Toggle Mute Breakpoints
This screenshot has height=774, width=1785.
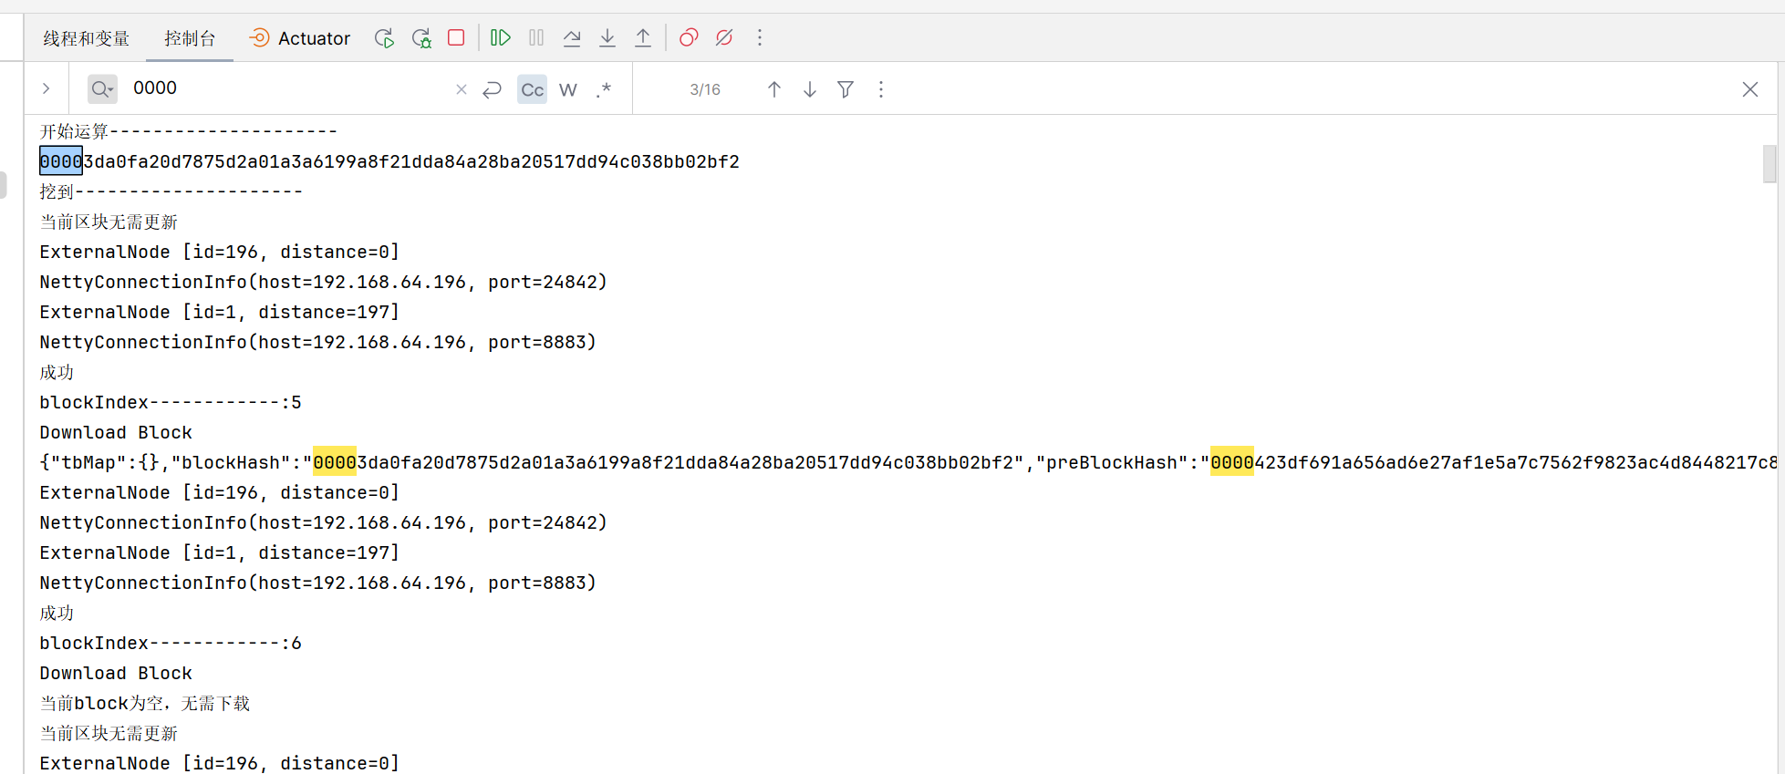click(724, 38)
